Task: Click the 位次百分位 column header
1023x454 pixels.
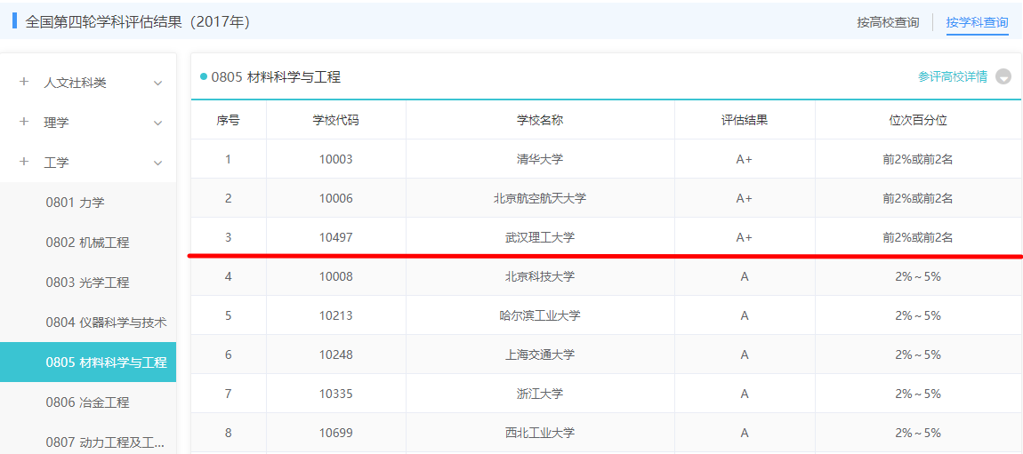Action: click(x=918, y=120)
